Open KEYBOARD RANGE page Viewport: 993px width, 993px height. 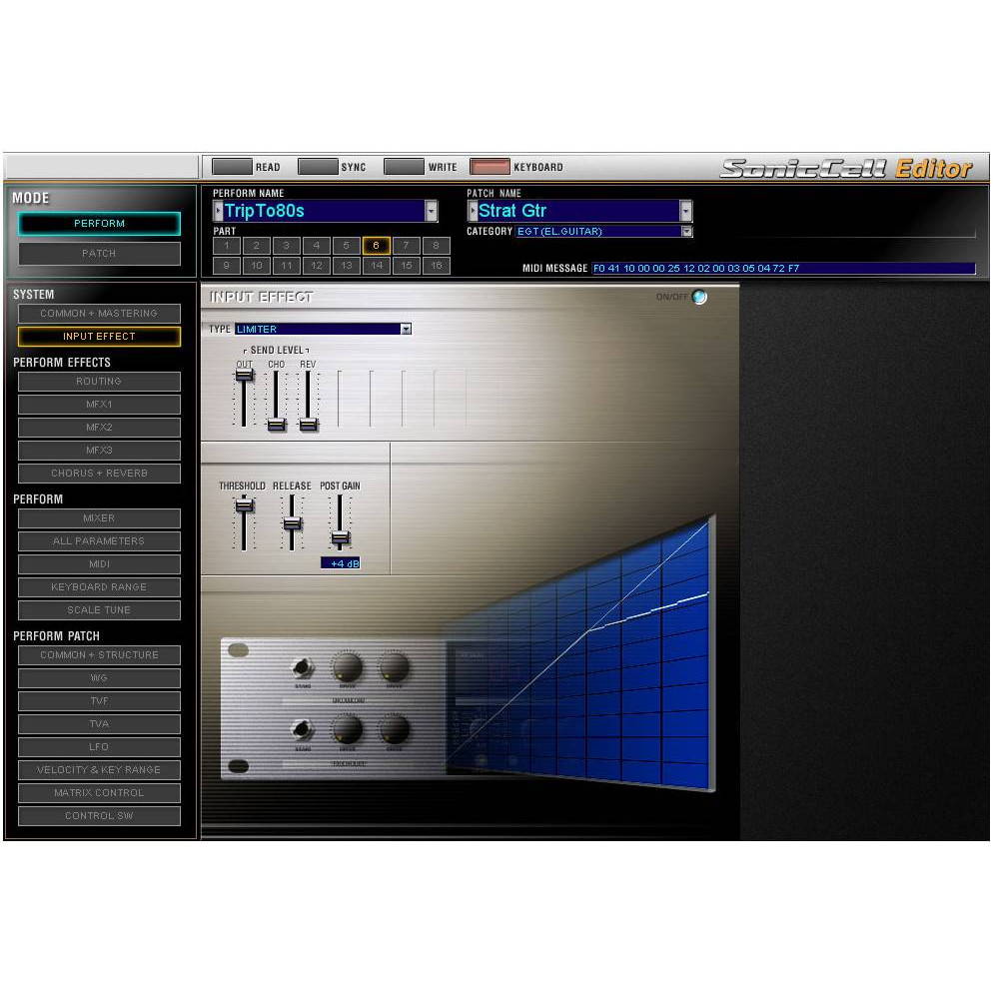pos(100,587)
